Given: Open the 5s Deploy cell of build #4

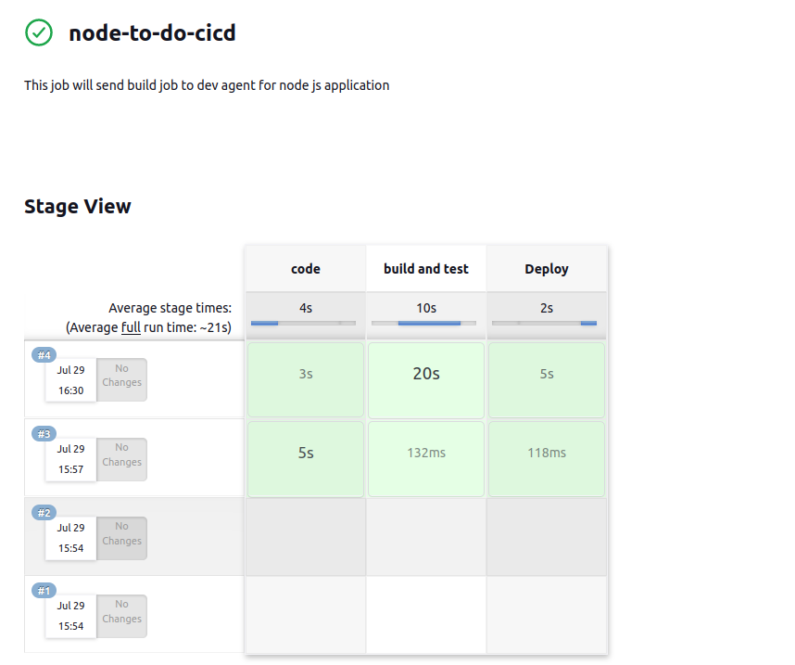Looking at the screenshot, I should coord(547,379).
